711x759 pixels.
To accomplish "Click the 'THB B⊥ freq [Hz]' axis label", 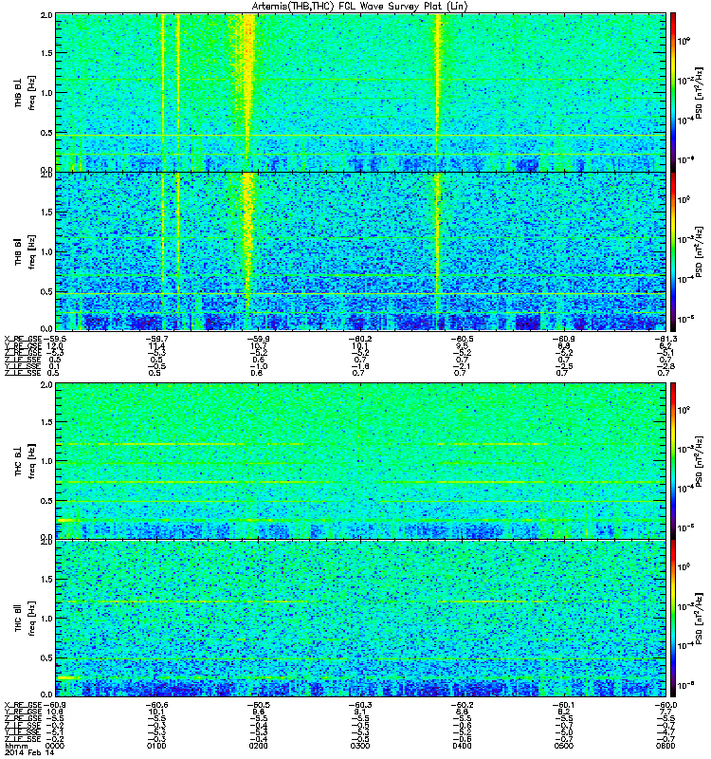I will tap(25, 92).
